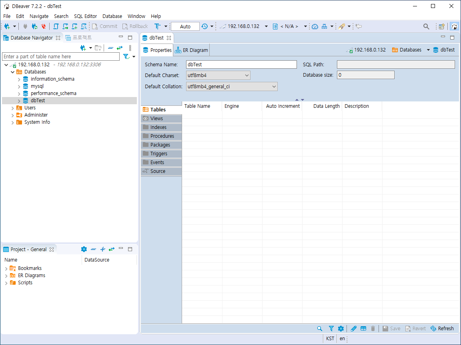Open the Window menu
The height and width of the screenshot is (345, 461).
[136, 16]
